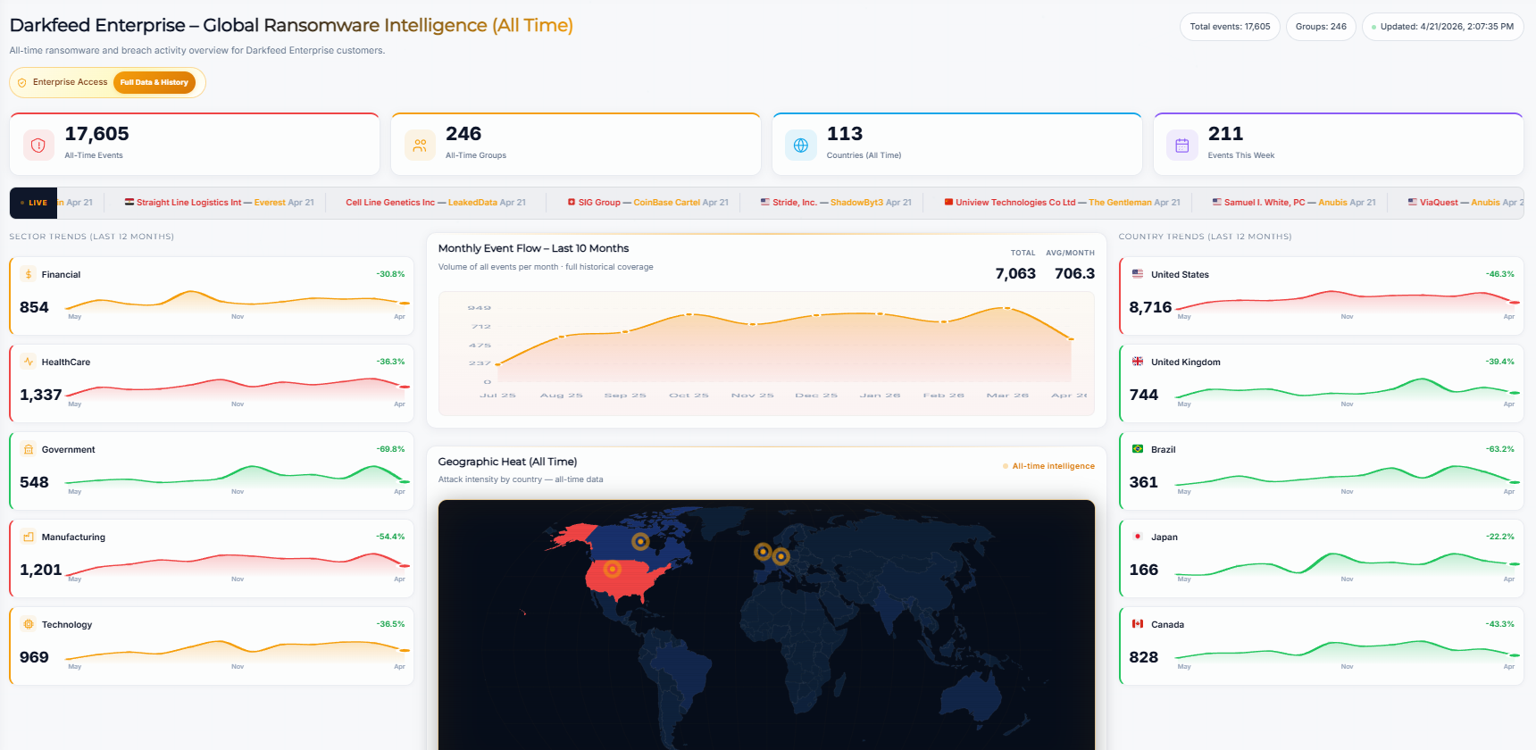Click the flag next to Uniview Technologies ticker
Screen dimensions: 1536x750
click(x=948, y=202)
